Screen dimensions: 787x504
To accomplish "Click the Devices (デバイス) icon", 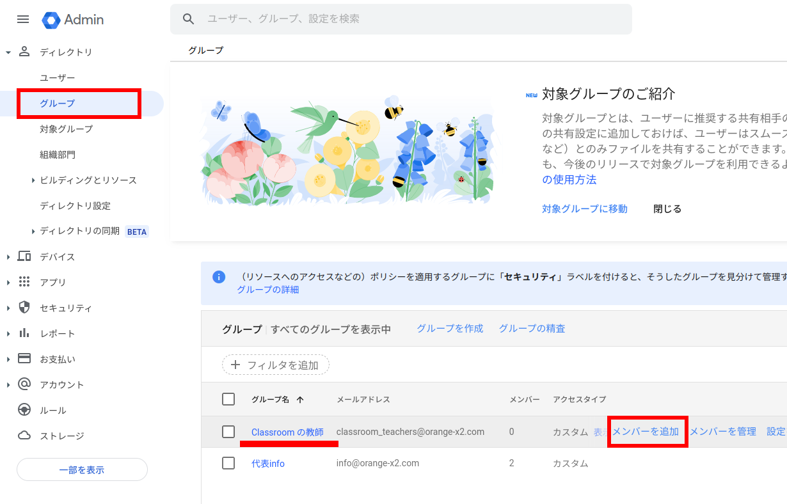I will tap(24, 256).
